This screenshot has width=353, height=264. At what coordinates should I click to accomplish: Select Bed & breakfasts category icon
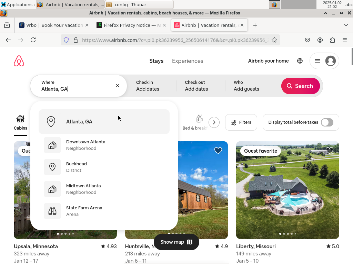200,119
